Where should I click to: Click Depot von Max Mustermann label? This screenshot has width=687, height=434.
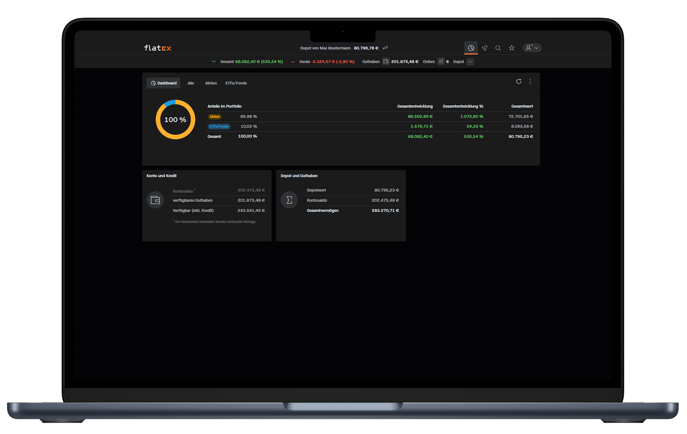click(325, 48)
